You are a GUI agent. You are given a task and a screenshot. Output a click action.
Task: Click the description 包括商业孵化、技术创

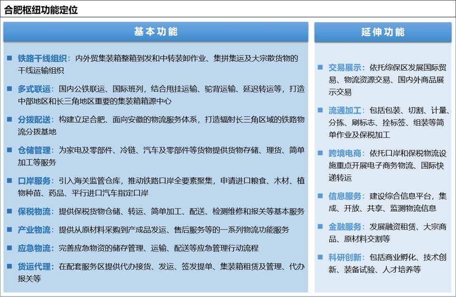[x=408, y=257]
